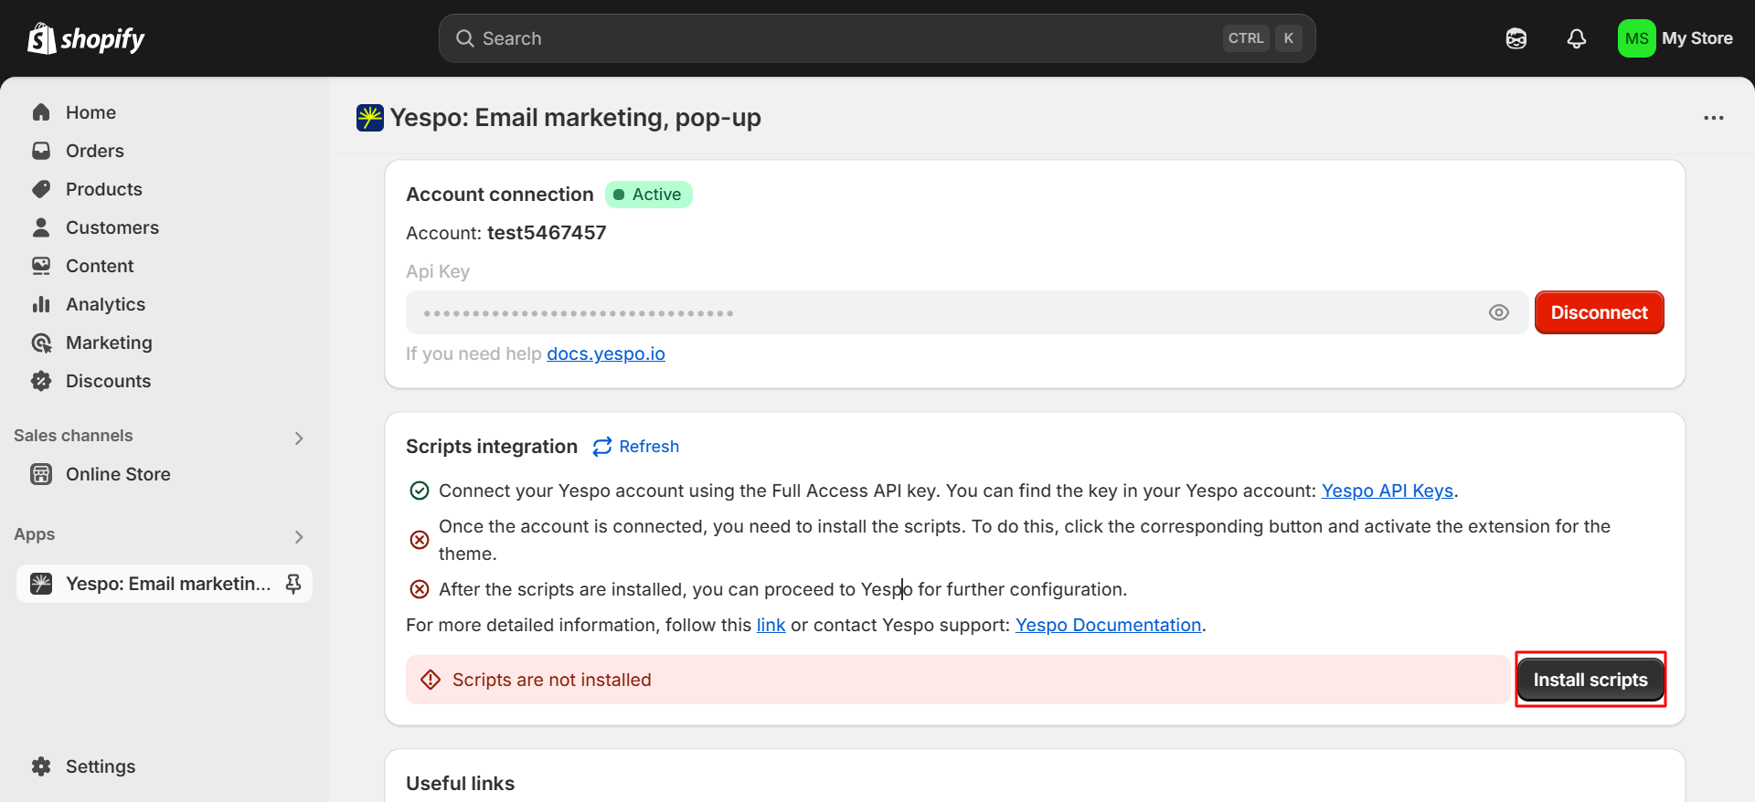Unpin the Yespo app from sidebar
The image size is (1755, 802).
click(293, 584)
